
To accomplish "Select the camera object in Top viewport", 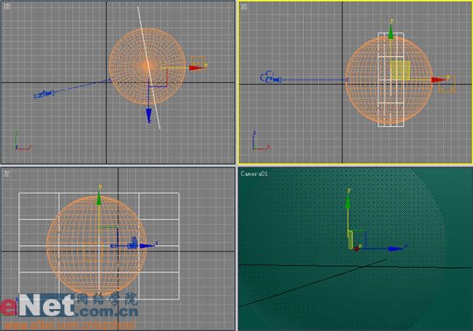I will tap(44, 95).
